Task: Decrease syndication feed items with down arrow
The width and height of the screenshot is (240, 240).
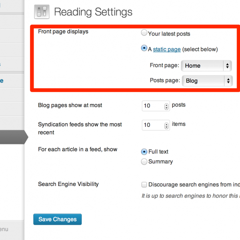Action: pyautogui.click(x=167, y=127)
